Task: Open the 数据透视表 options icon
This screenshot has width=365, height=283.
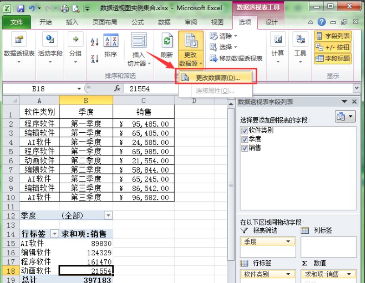Action: pyautogui.click(x=19, y=39)
